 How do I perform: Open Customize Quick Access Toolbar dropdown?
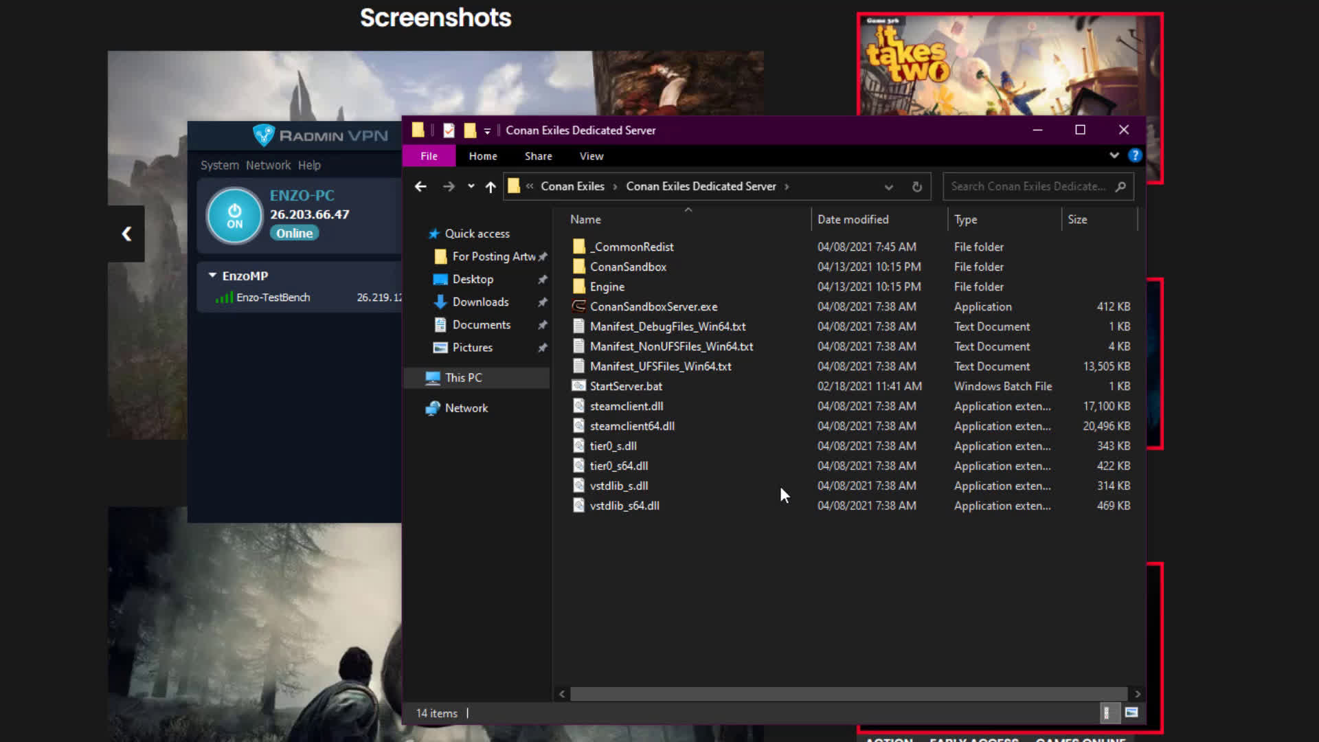tap(487, 131)
